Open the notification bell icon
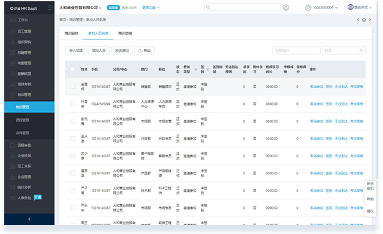 pos(286,8)
